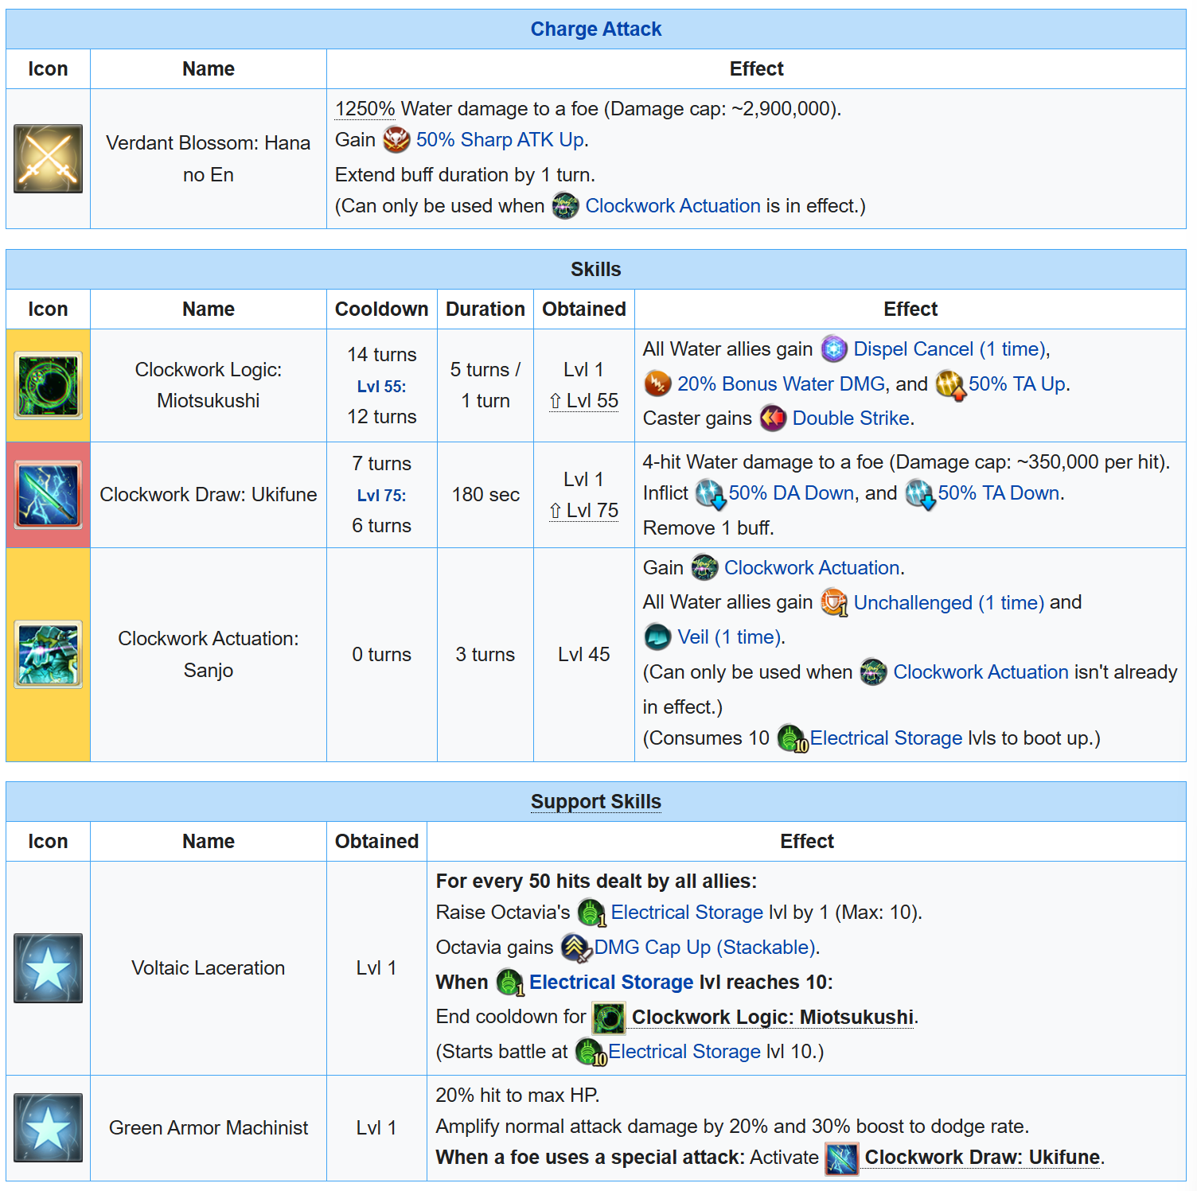The width and height of the screenshot is (1197, 1191).
Task: Click the "Verdant Blossom: Hana no En" name cell
Action: [209, 159]
